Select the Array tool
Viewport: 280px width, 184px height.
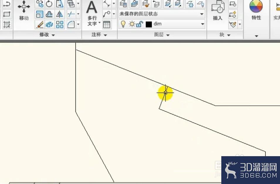click(x=60, y=24)
